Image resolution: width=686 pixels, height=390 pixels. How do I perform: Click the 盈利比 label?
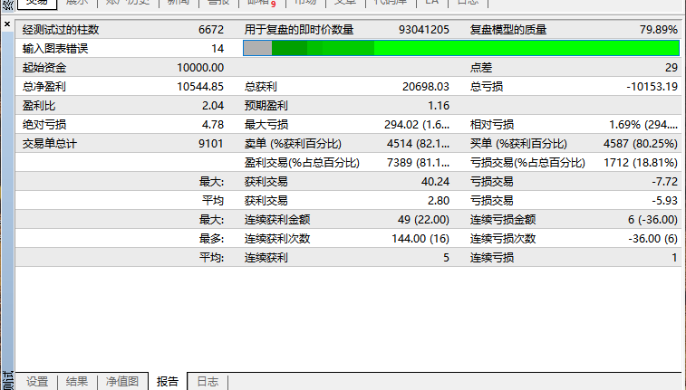[39, 106]
